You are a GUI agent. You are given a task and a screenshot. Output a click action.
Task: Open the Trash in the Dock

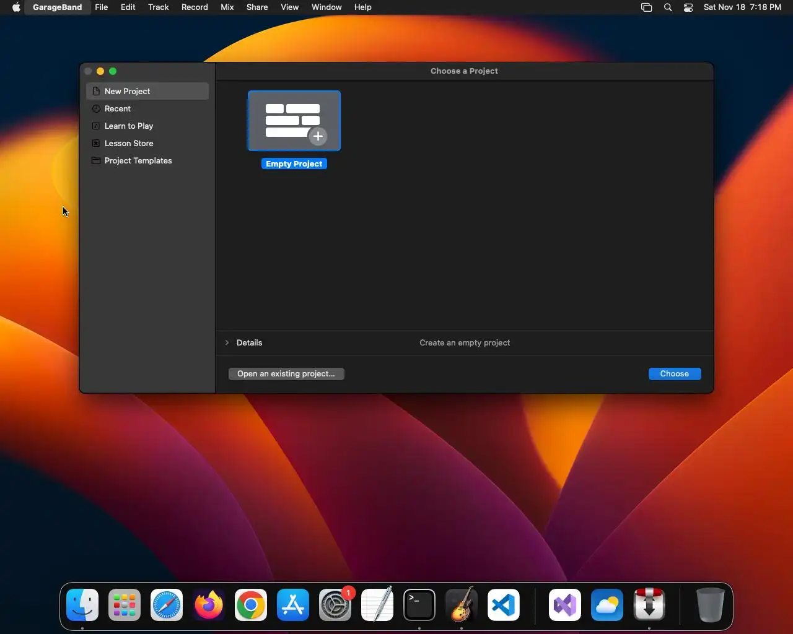710,605
